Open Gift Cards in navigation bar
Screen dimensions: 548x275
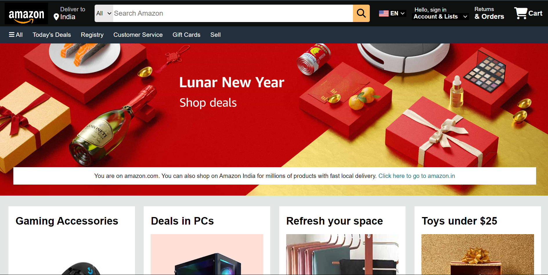(x=186, y=35)
